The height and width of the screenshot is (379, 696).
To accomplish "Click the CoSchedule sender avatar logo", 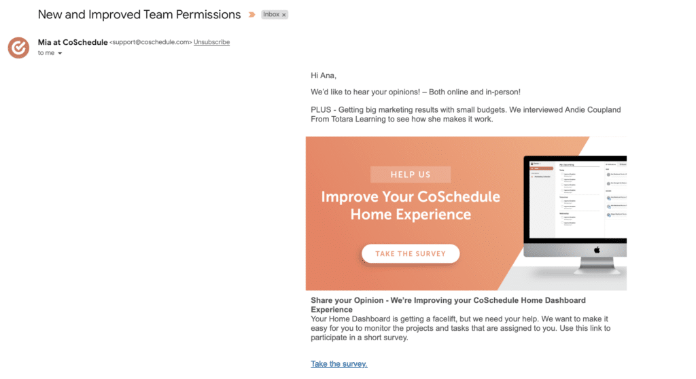I will click(18, 48).
